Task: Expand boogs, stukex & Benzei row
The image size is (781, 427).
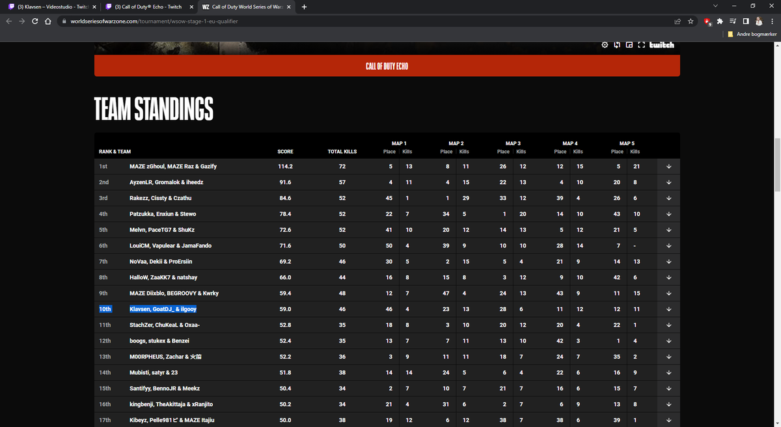Action: [x=669, y=340]
